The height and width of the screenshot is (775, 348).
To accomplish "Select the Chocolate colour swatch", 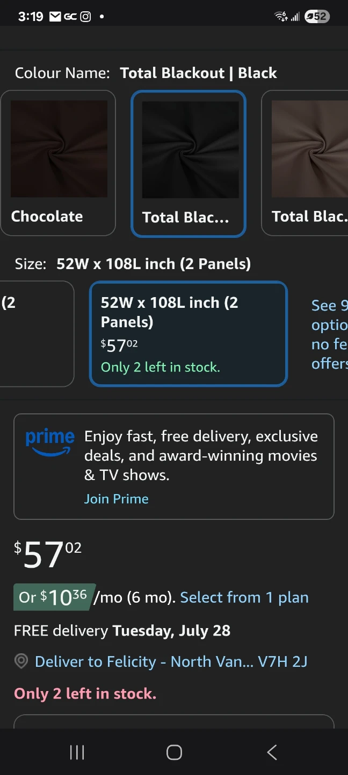I will click(x=58, y=163).
